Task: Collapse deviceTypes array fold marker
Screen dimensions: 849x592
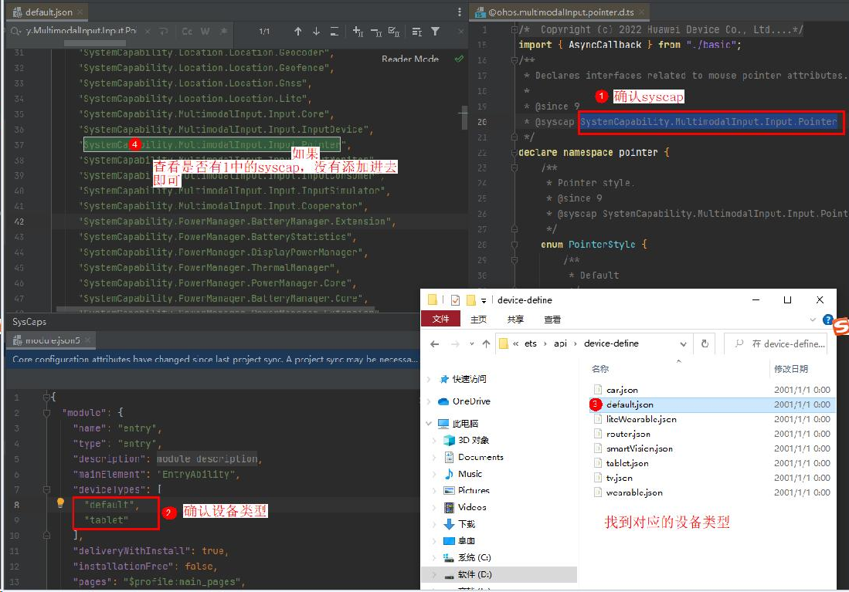Action: pos(46,489)
